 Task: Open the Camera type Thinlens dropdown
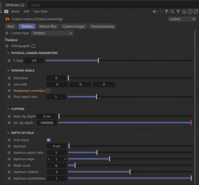pos(52,33)
